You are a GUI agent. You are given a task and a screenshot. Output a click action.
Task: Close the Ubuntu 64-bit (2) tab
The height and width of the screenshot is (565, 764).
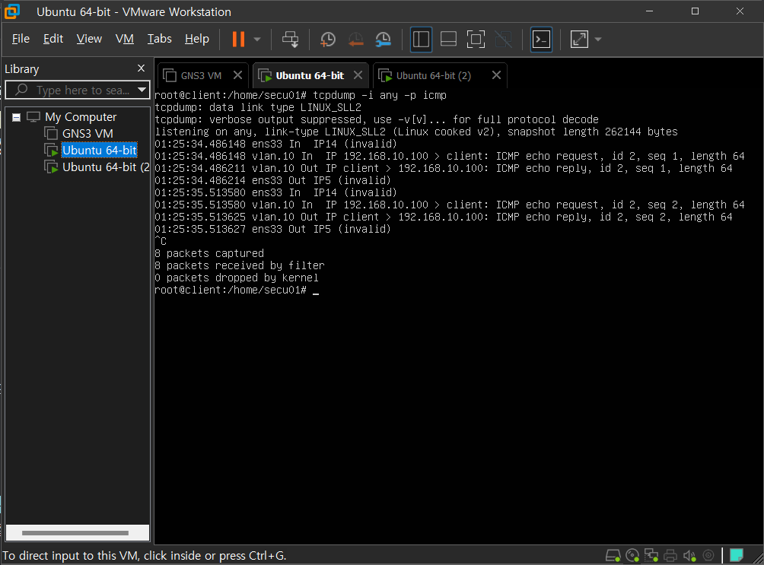496,75
